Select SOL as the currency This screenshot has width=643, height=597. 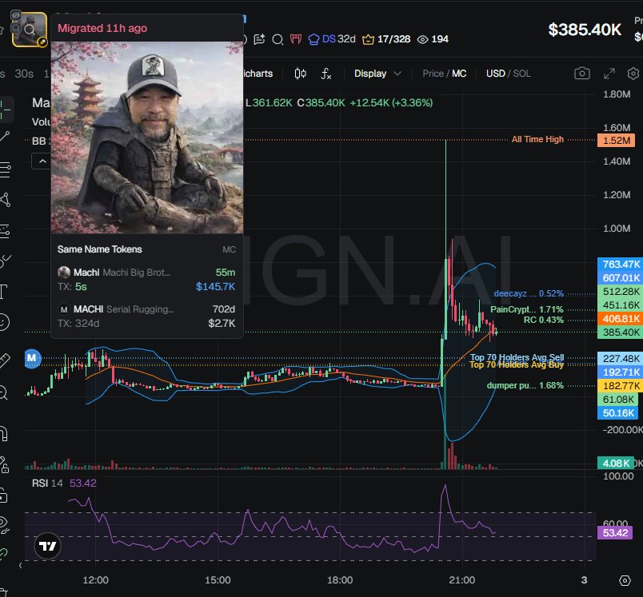[x=521, y=74]
